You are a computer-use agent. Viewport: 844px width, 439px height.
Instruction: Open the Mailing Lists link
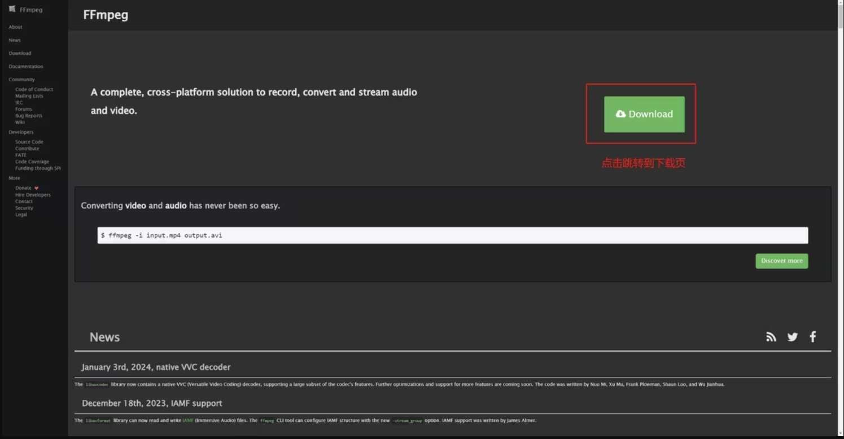tap(29, 96)
